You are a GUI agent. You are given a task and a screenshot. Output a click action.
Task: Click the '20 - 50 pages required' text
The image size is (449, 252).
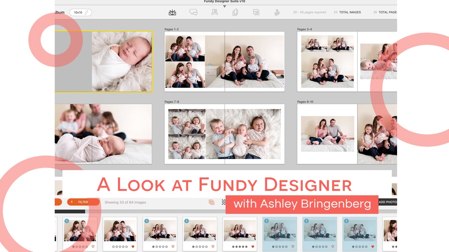[x=310, y=12]
